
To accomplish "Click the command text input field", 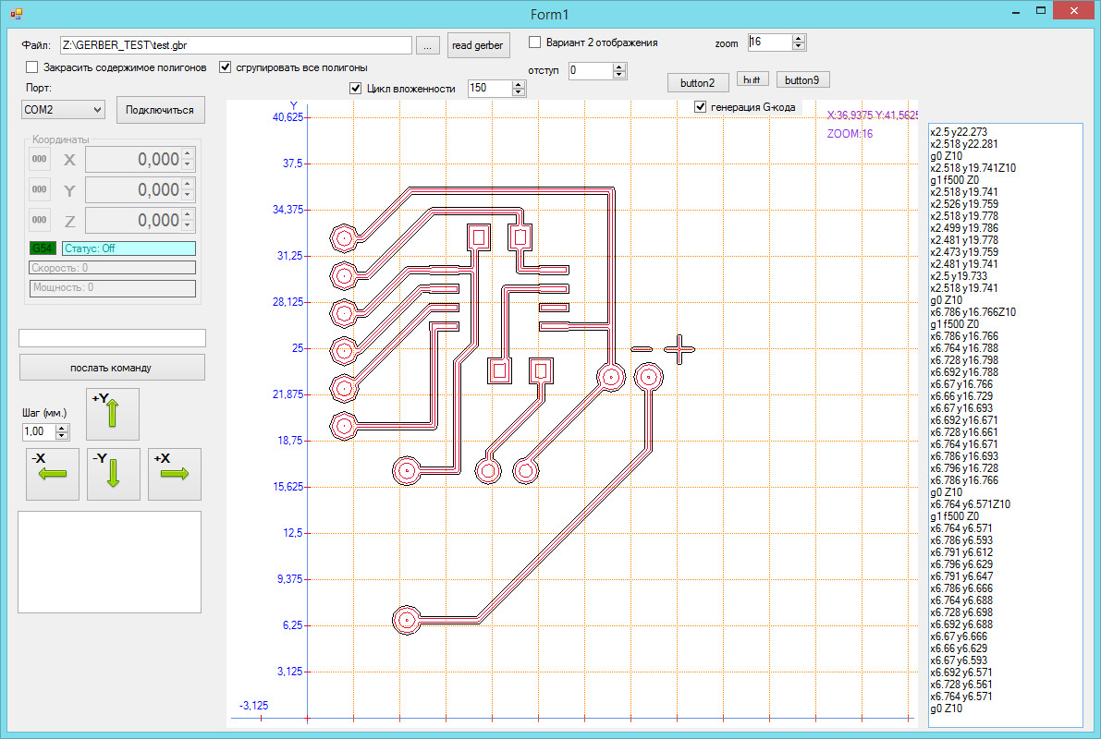I will 112,338.
